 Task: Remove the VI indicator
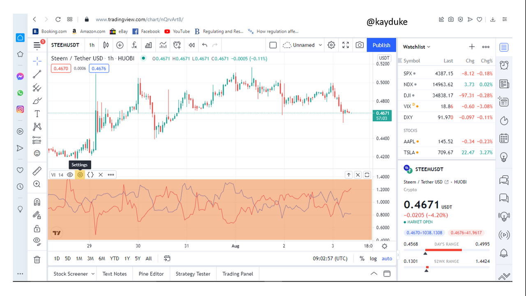coord(101,175)
